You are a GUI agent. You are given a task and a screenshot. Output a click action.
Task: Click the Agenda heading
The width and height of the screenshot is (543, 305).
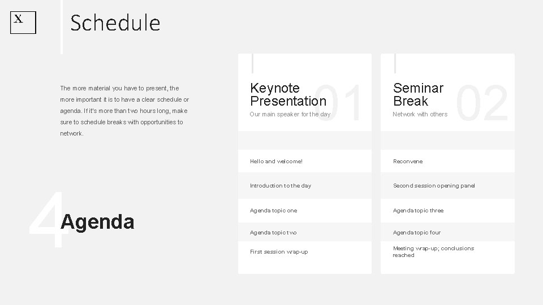(98, 222)
